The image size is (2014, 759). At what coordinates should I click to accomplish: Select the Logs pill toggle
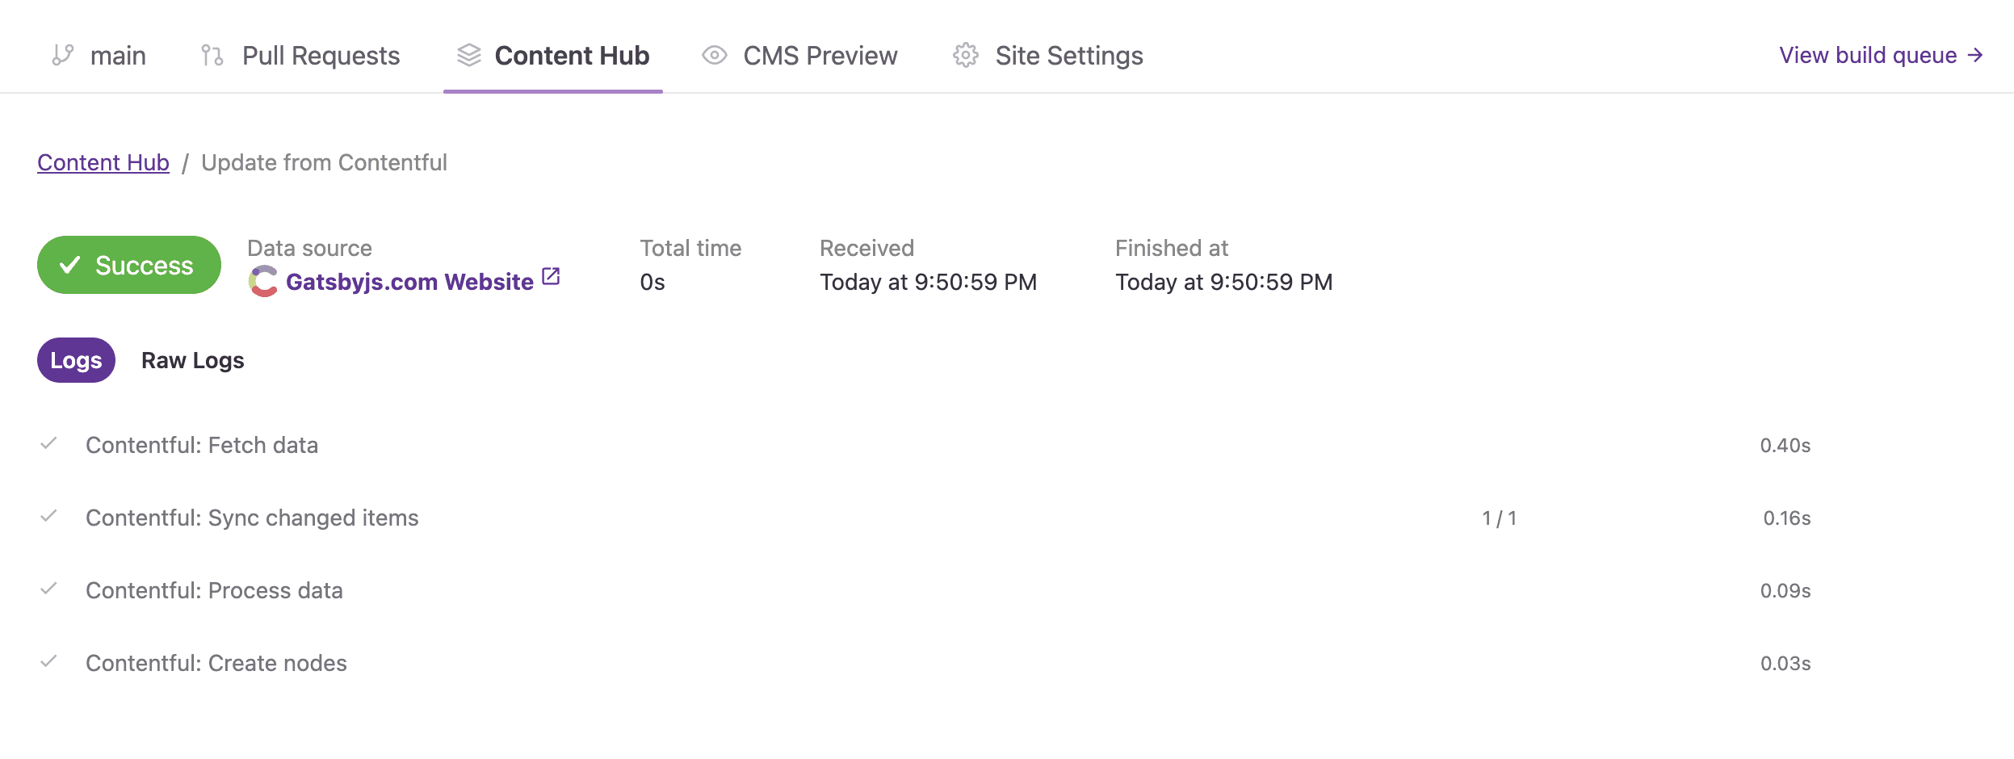(x=76, y=360)
